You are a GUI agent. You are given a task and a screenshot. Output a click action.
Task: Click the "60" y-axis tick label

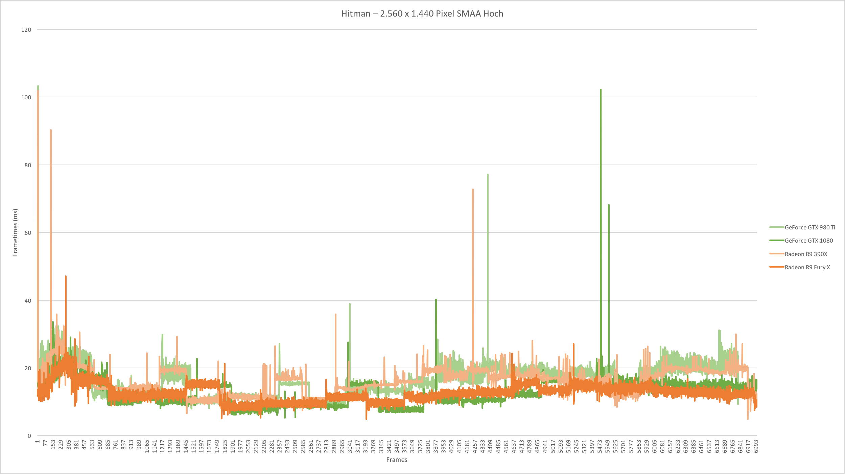(x=28, y=233)
